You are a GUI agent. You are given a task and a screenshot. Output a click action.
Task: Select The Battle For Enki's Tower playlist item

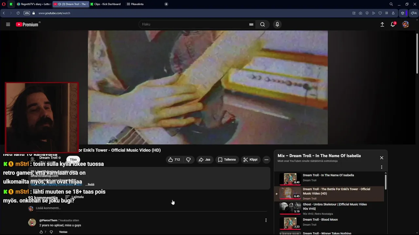tap(329, 194)
